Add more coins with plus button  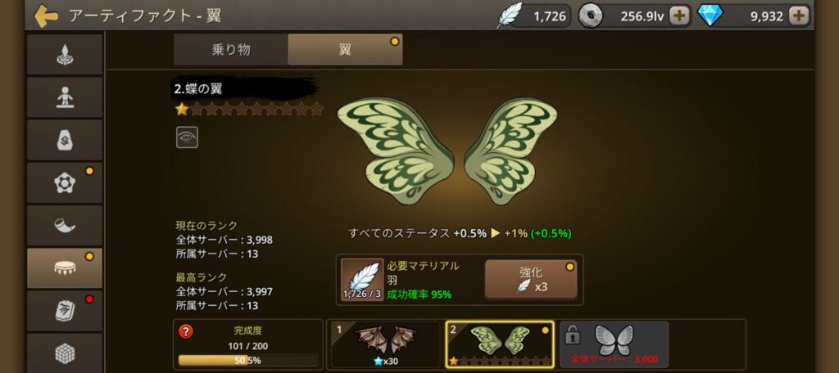coord(679,16)
